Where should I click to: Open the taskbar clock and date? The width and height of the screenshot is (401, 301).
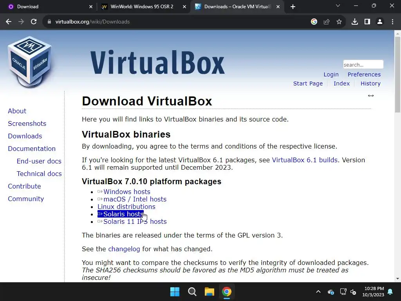tap(373, 292)
